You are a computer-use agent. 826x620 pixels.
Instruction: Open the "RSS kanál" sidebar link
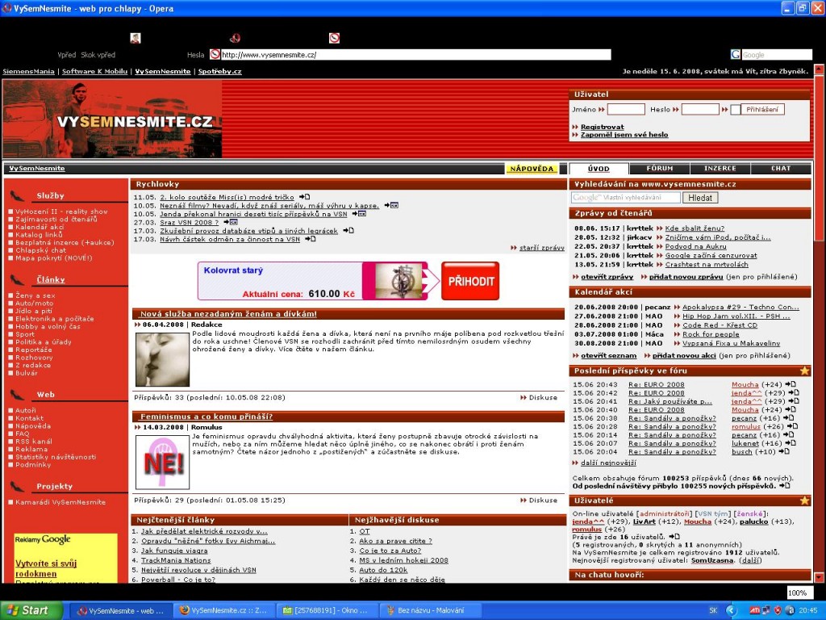click(x=34, y=442)
